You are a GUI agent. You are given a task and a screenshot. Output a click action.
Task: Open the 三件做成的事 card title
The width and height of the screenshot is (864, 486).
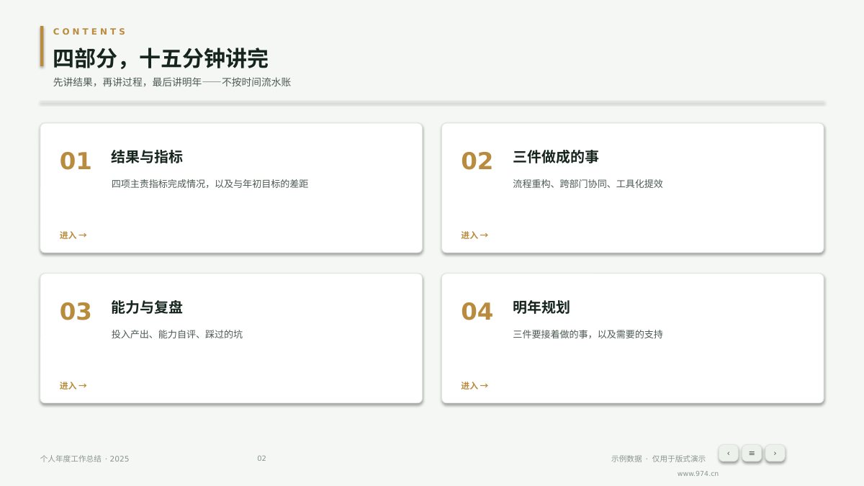tap(556, 157)
